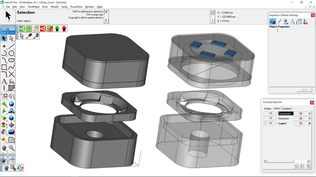Open the WorkPlane menu
This screenshot has width=316, height=177.
[34, 7]
